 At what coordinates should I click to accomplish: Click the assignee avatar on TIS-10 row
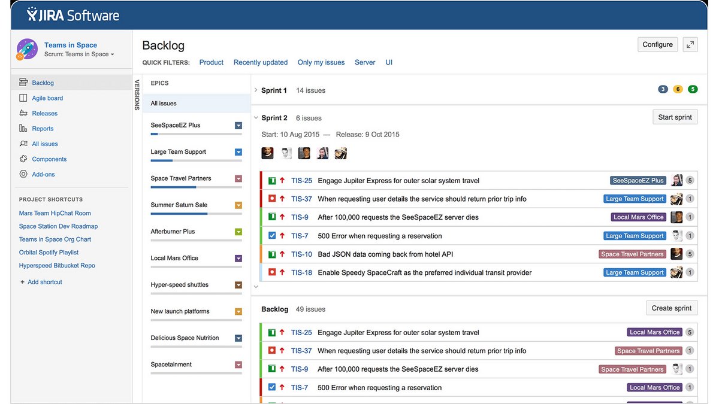(677, 254)
